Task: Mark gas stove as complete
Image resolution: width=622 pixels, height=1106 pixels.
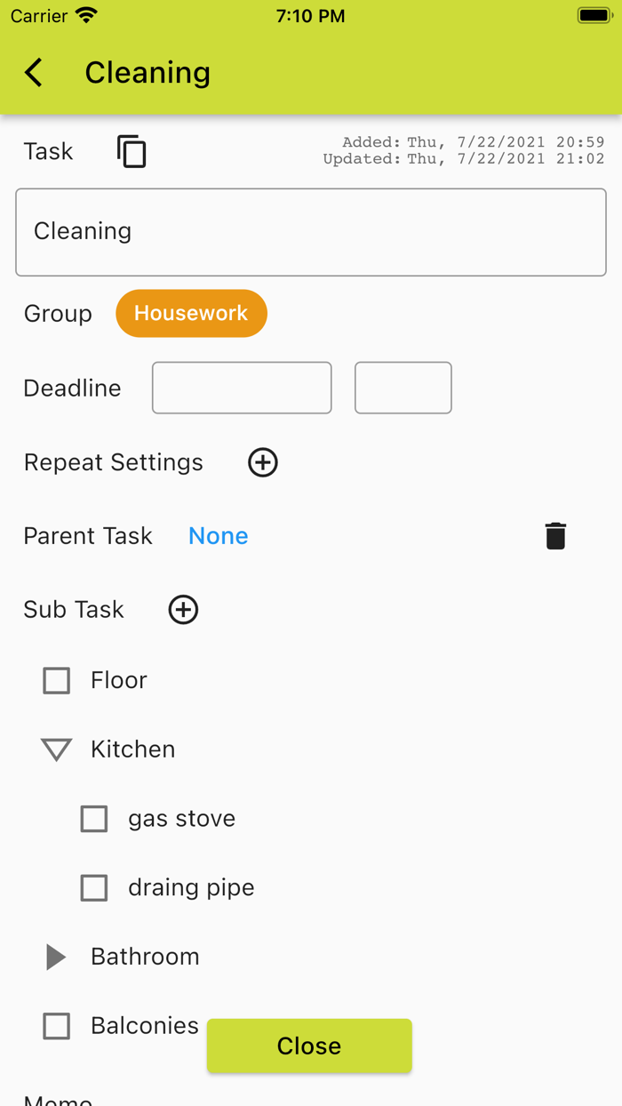Action: [94, 819]
